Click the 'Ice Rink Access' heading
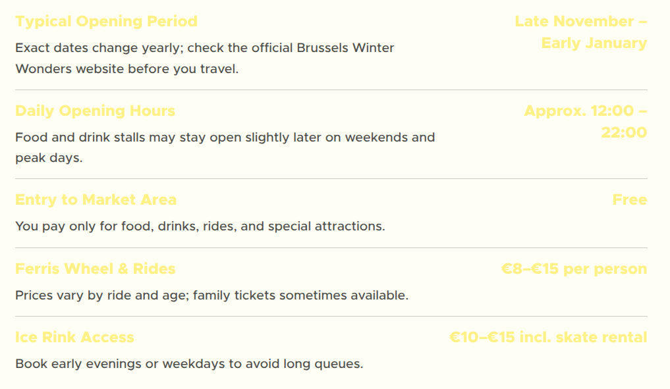Viewport: 670px width, 389px height. point(74,337)
